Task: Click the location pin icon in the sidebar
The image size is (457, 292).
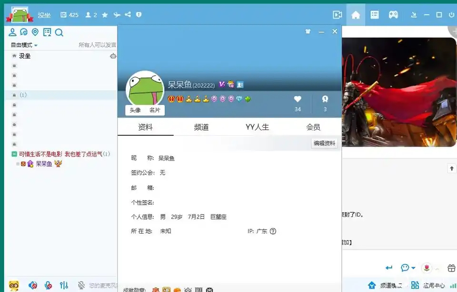Action: 35,32
